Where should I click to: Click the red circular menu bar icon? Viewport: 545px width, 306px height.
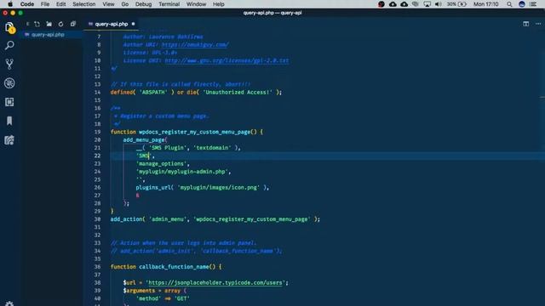click(381, 4)
